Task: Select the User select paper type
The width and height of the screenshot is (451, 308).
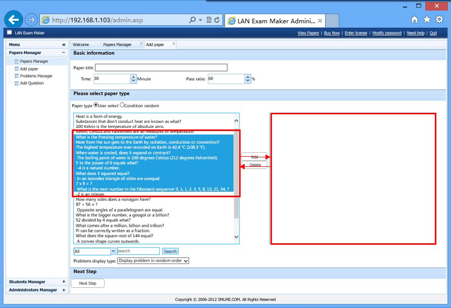Action: pos(96,105)
